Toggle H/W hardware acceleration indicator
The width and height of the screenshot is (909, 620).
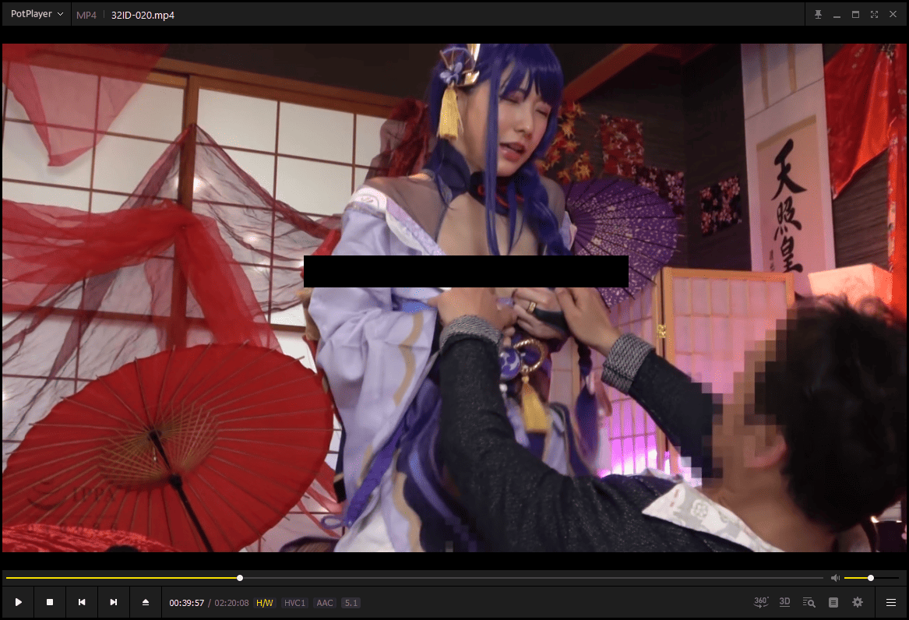coord(264,603)
